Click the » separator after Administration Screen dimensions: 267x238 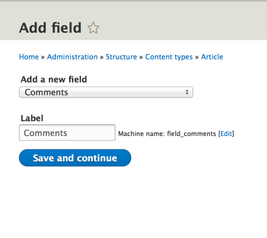pyautogui.click(x=101, y=57)
